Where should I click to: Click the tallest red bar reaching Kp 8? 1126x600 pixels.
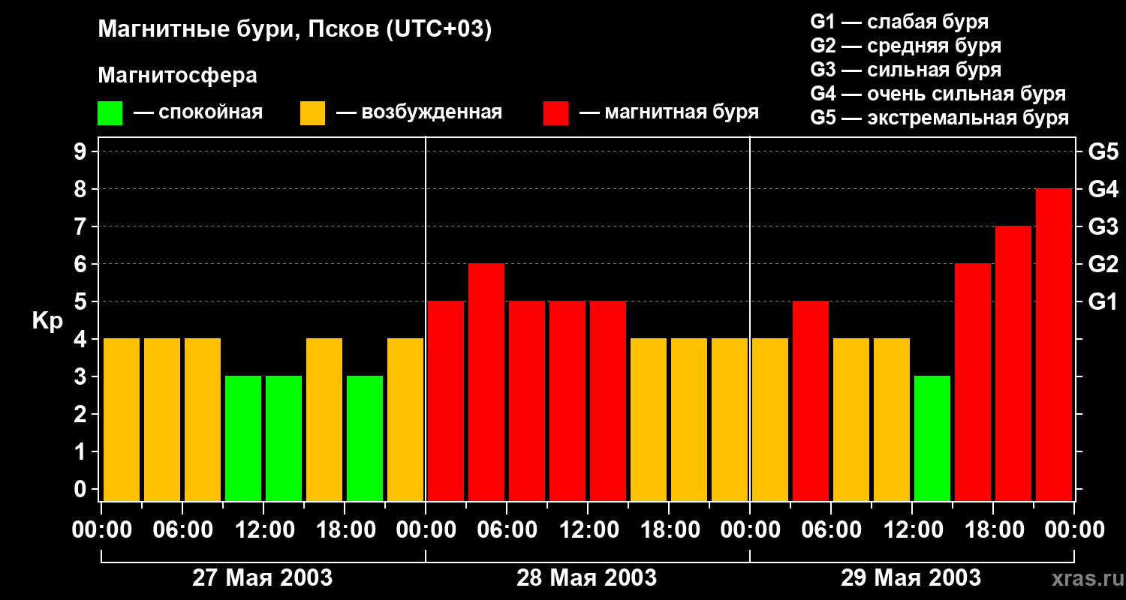(x=1054, y=345)
